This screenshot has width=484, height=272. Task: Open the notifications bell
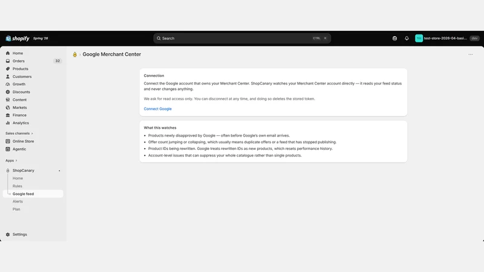(407, 38)
